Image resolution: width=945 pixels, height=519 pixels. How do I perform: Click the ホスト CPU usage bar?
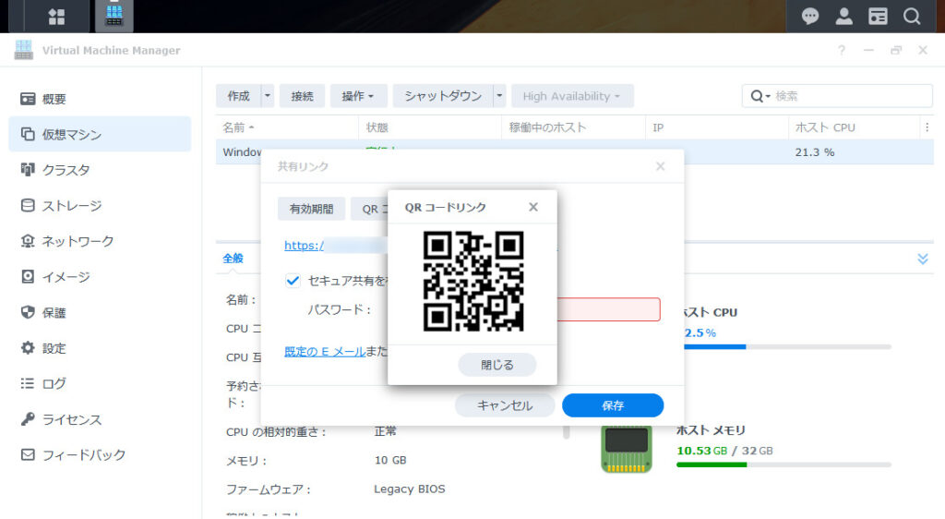click(x=787, y=346)
